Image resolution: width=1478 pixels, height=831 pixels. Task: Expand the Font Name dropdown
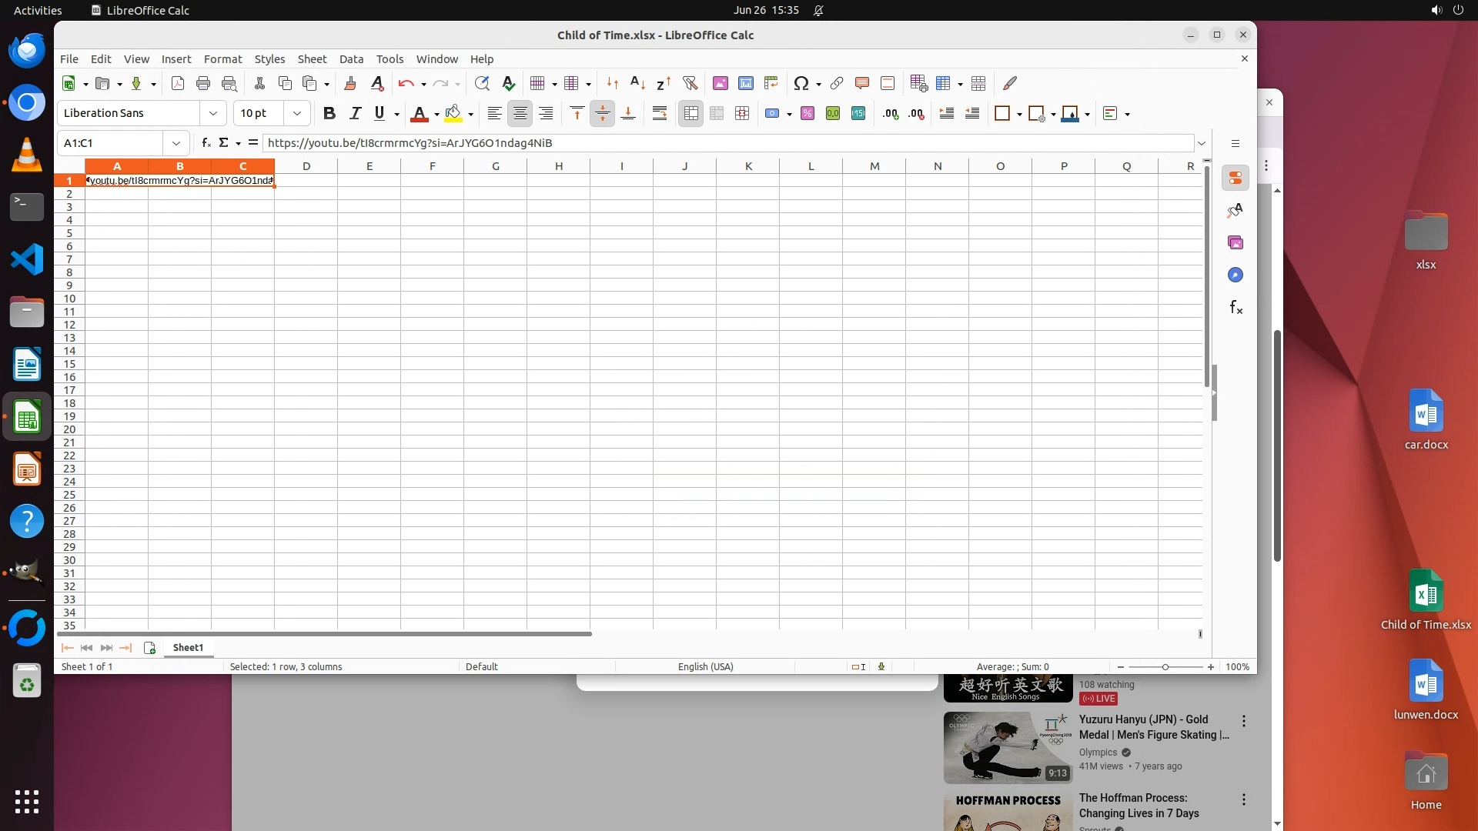coord(213,114)
